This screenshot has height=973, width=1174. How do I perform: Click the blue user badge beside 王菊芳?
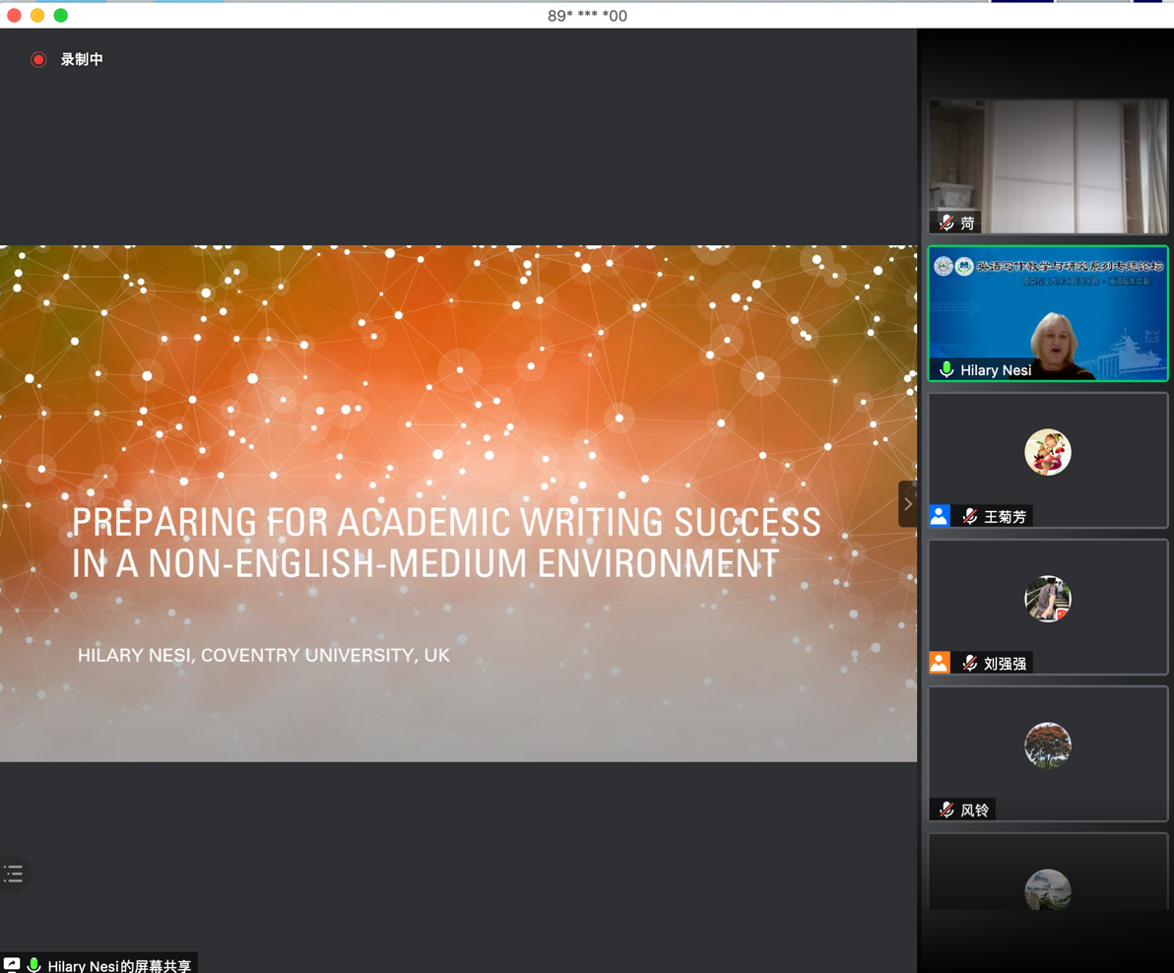point(940,515)
